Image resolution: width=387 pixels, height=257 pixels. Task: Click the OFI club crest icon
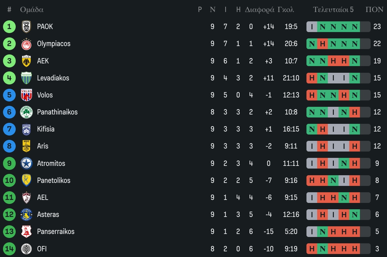tap(26, 249)
